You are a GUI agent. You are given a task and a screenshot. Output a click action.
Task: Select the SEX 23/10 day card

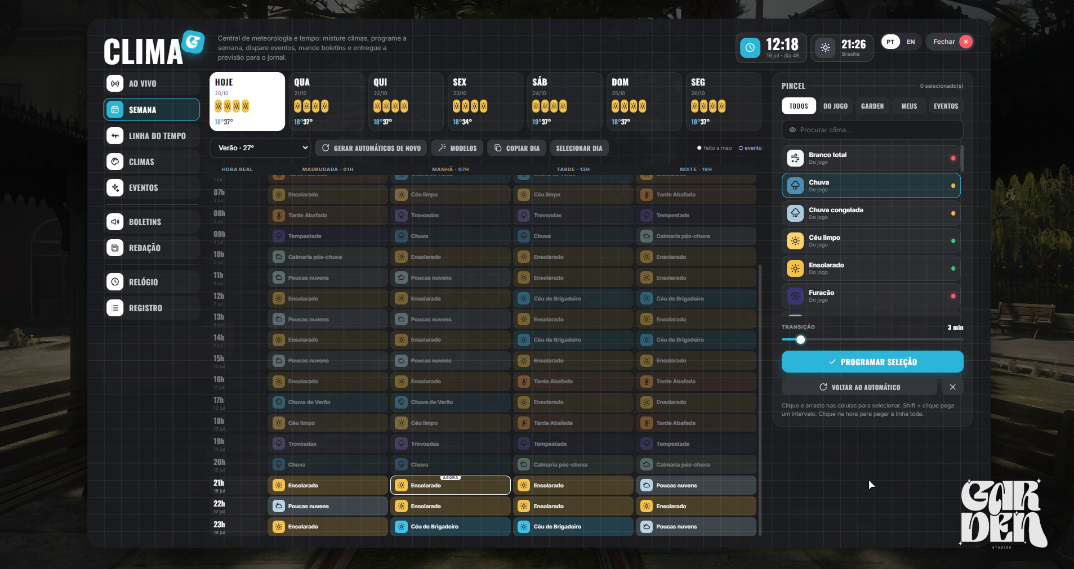tap(485, 101)
